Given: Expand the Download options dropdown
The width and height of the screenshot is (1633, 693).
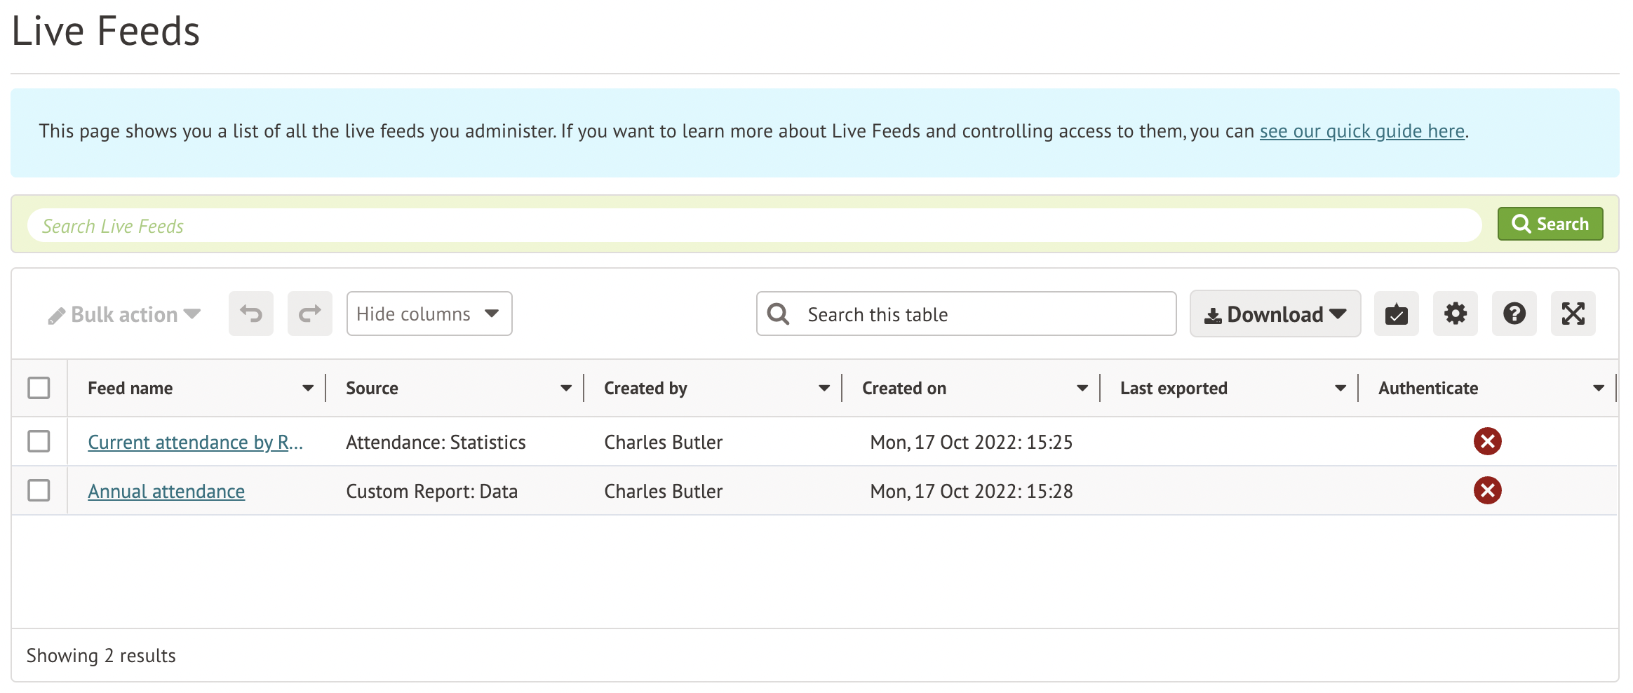Looking at the screenshot, I should (x=1275, y=314).
